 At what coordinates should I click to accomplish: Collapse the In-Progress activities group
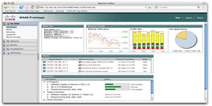coord(44,82)
